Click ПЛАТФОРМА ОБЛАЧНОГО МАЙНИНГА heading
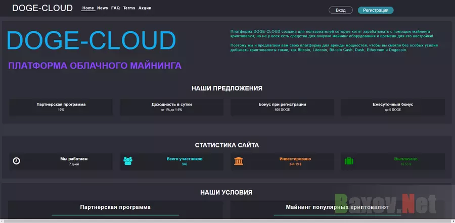This screenshot has height=223, width=455. coord(95,66)
